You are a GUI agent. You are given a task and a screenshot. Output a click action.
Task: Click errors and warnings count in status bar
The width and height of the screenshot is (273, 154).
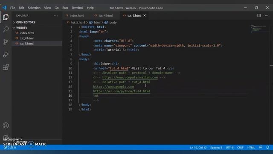pos(10,148)
